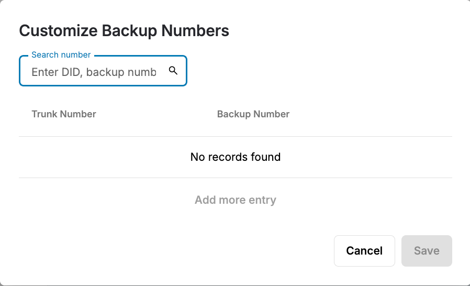470x286 pixels.
Task: Save the backup number changes
Action: coord(427,250)
